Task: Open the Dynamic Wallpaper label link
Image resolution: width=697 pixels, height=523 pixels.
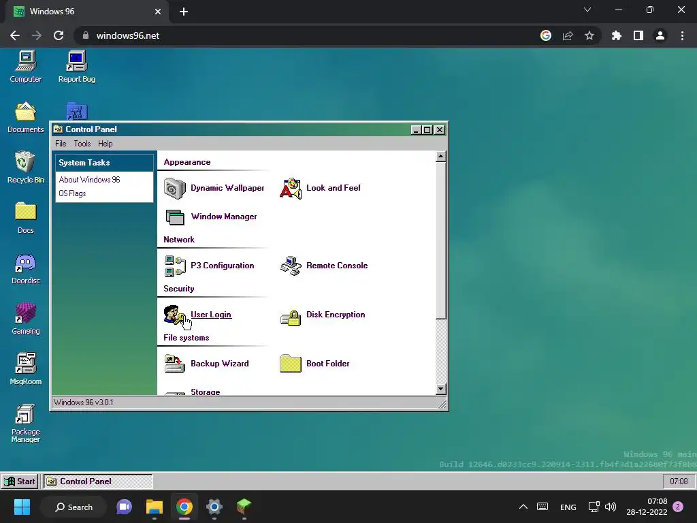Action: click(x=227, y=188)
